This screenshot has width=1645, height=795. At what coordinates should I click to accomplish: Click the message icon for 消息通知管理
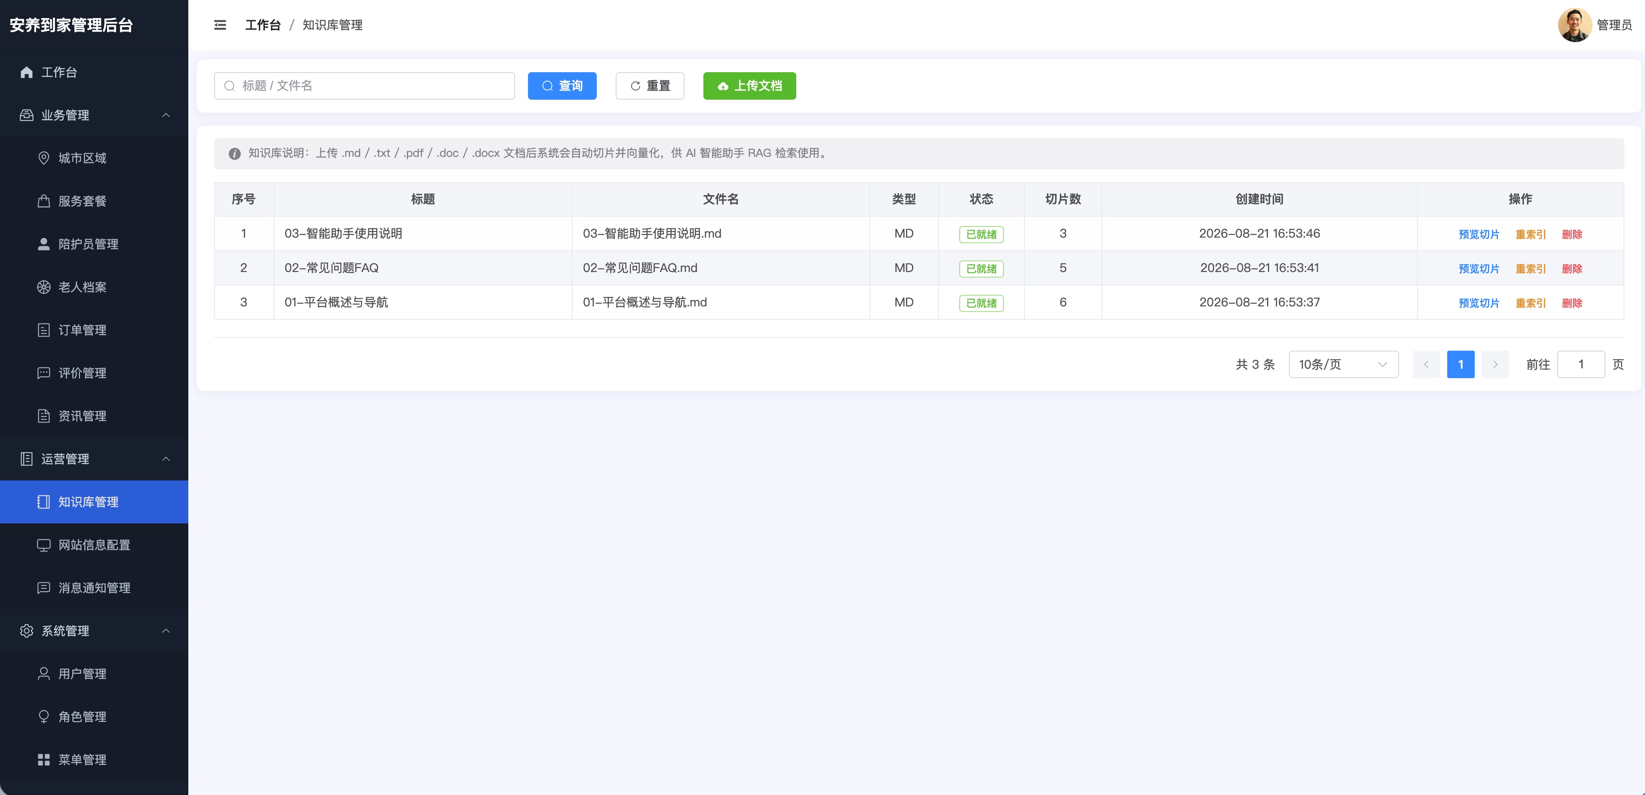tap(43, 587)
